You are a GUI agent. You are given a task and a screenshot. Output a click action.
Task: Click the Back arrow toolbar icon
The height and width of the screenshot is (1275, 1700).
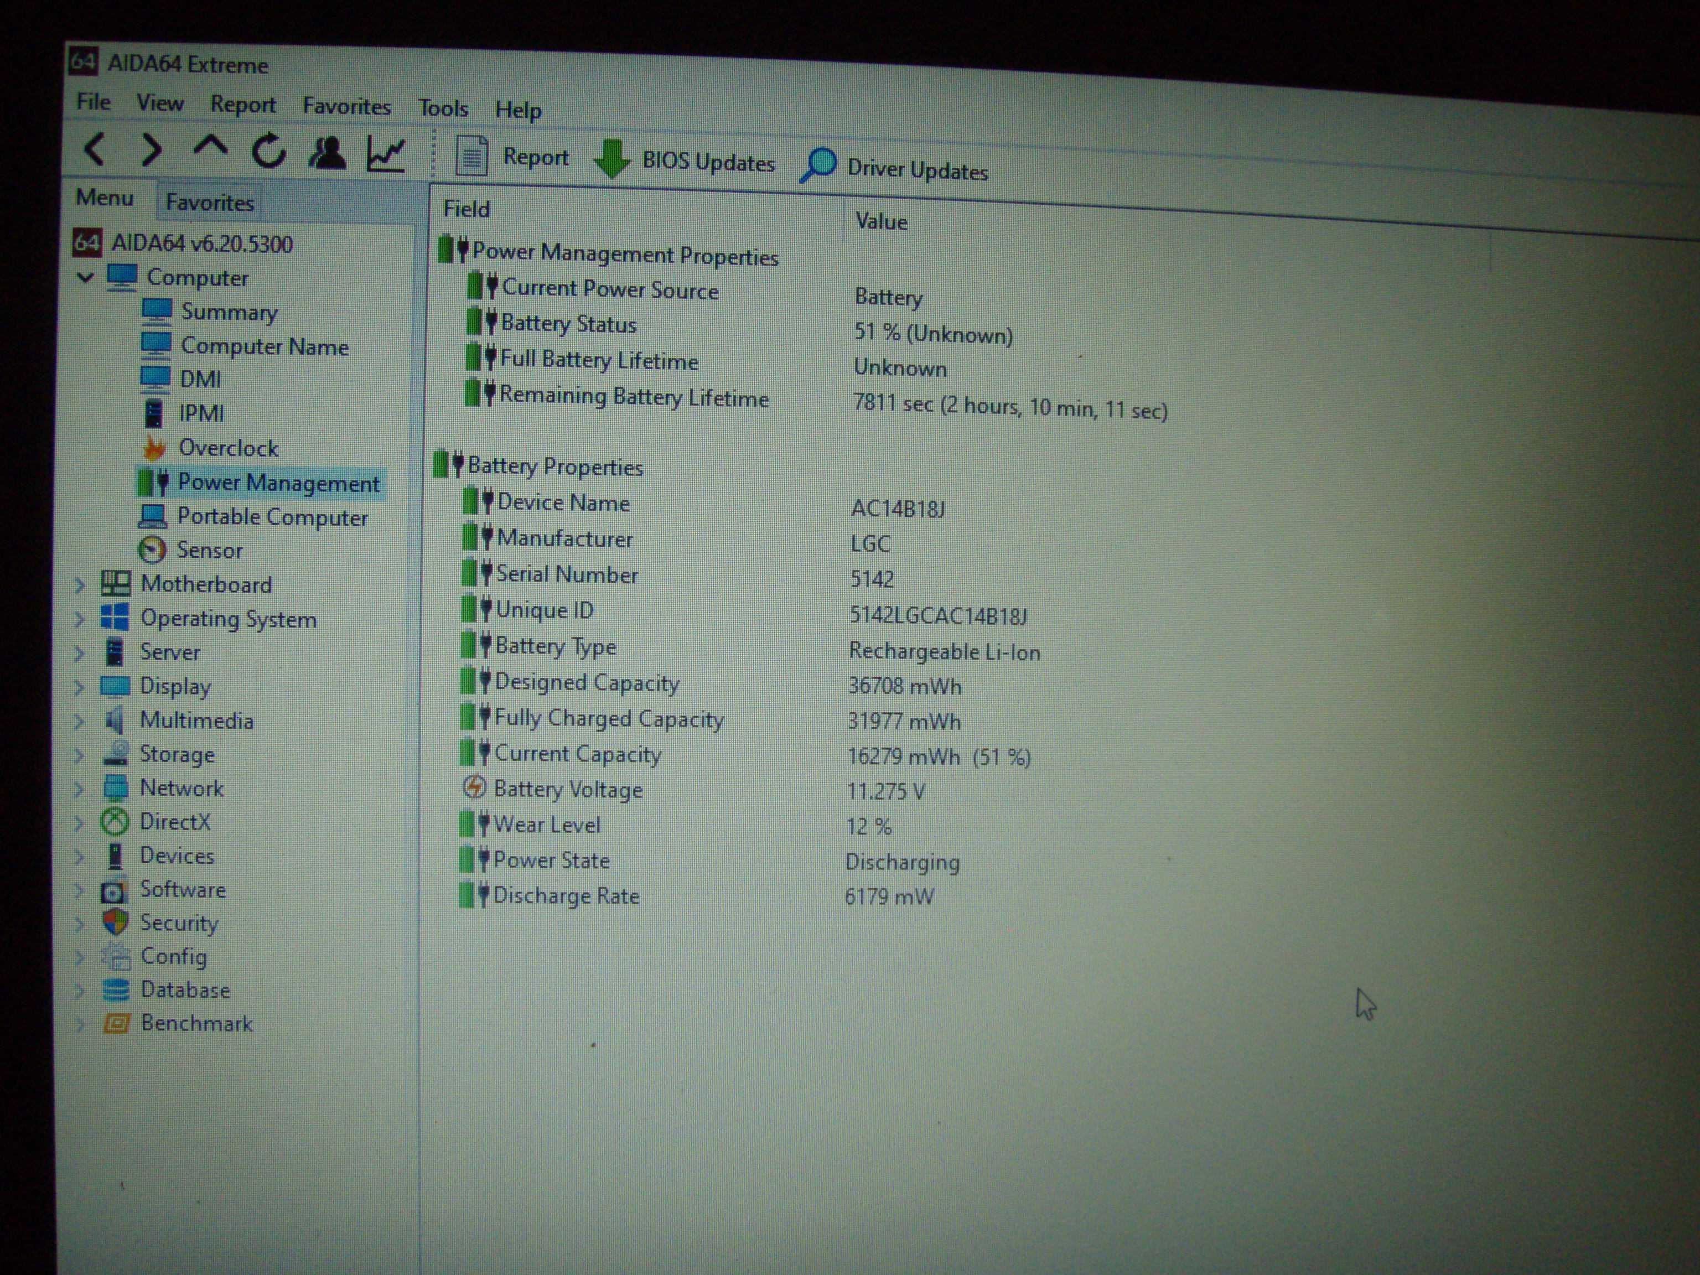[95, 148]
